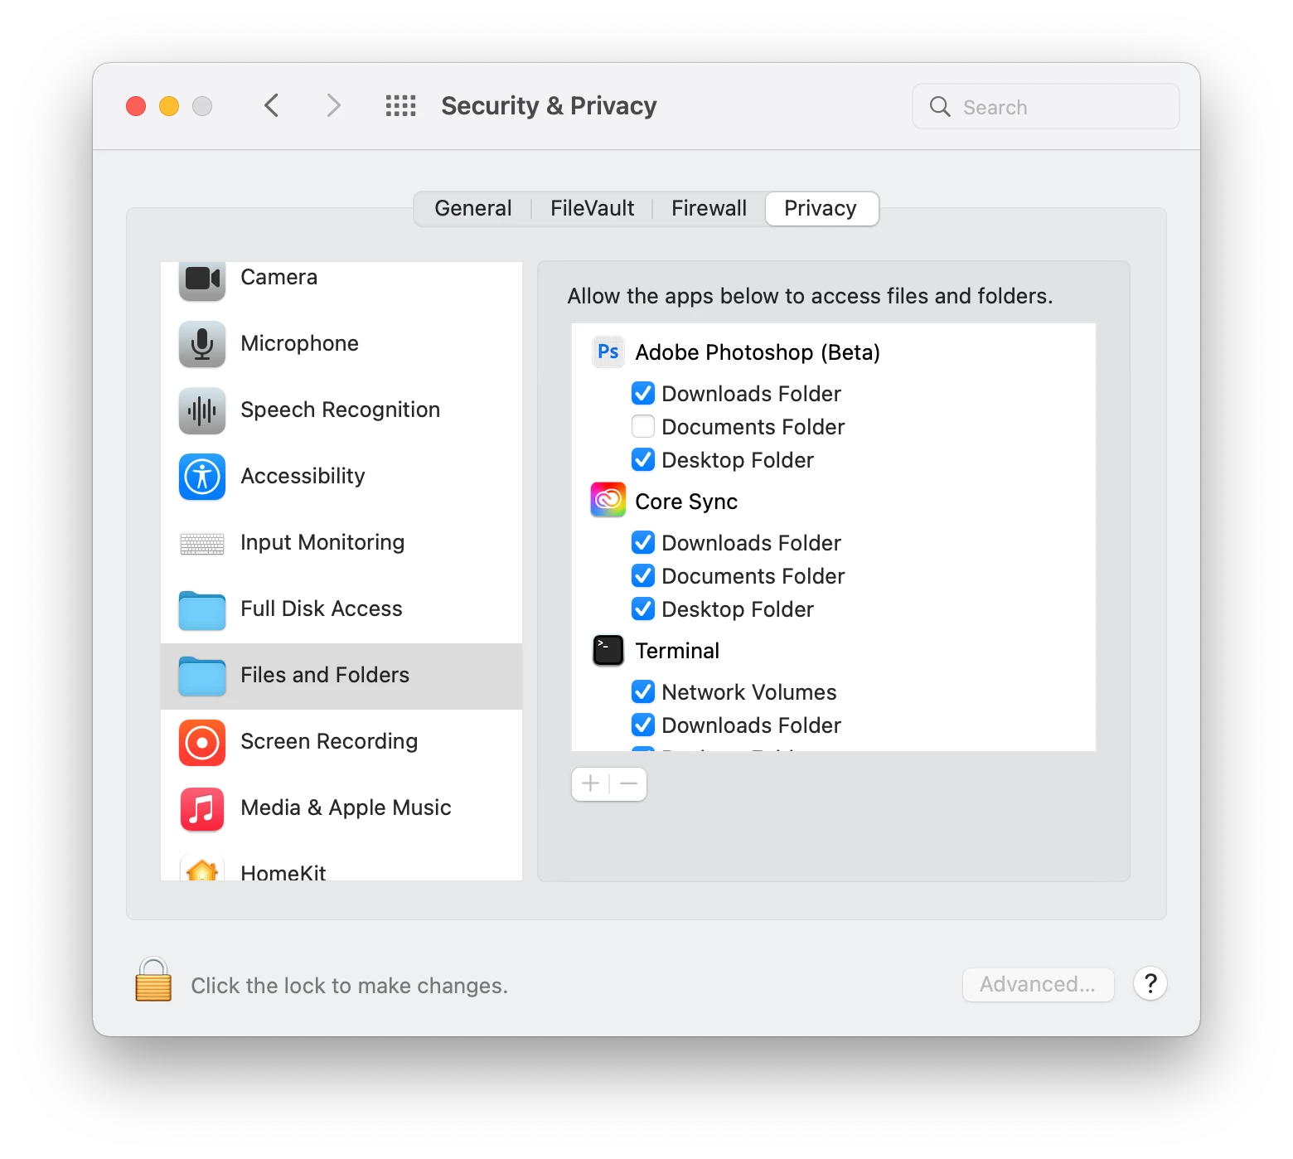Click inside the Search field

(x=1046, y=107)
